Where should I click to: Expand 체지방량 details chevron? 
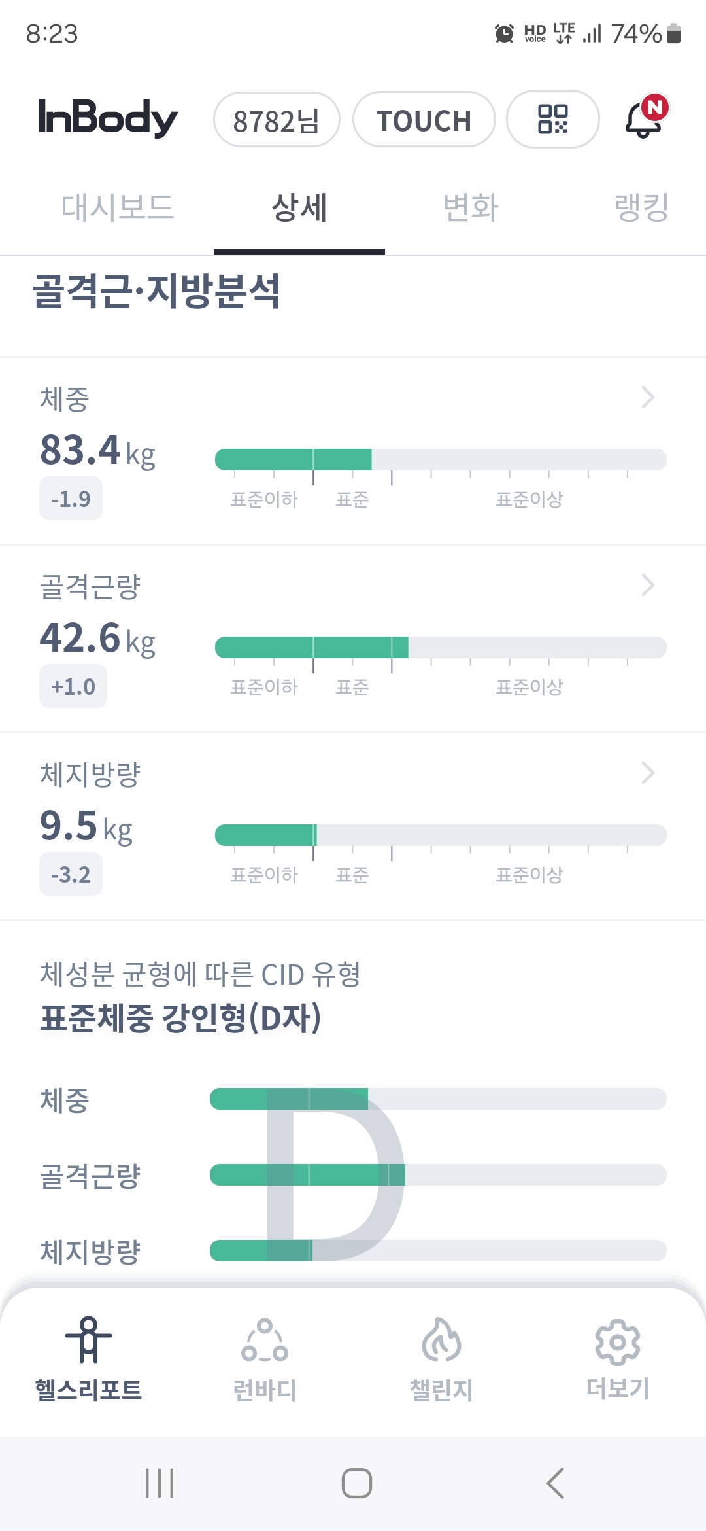[648, 773]
